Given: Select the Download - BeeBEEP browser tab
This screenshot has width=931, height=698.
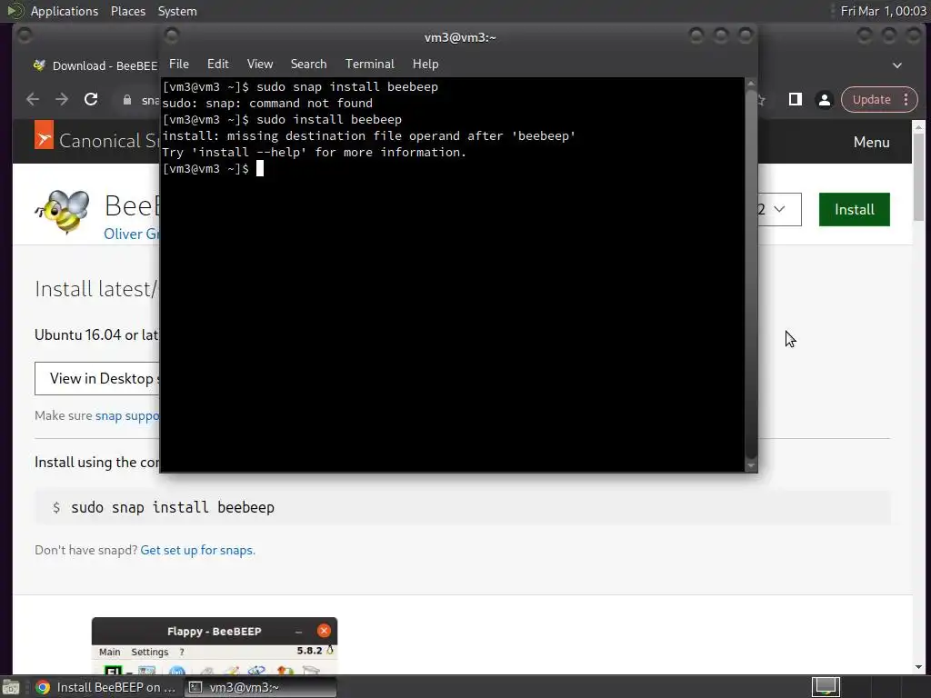Looking at the screenshot, I should (x=95, y=65).
